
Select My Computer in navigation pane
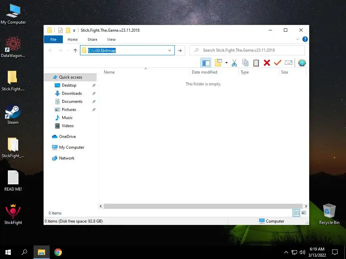point(72,147)
